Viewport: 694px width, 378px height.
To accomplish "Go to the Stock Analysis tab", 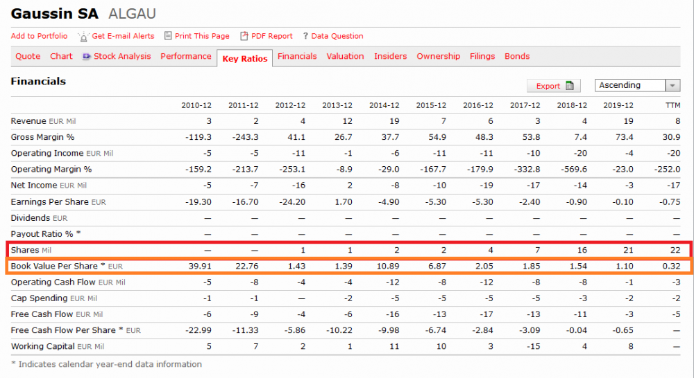I will tap(122, 56).
